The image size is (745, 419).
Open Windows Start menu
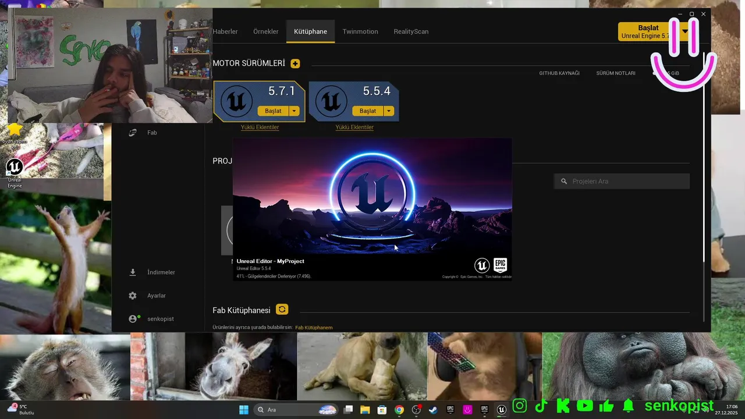(x=243, y=410)
